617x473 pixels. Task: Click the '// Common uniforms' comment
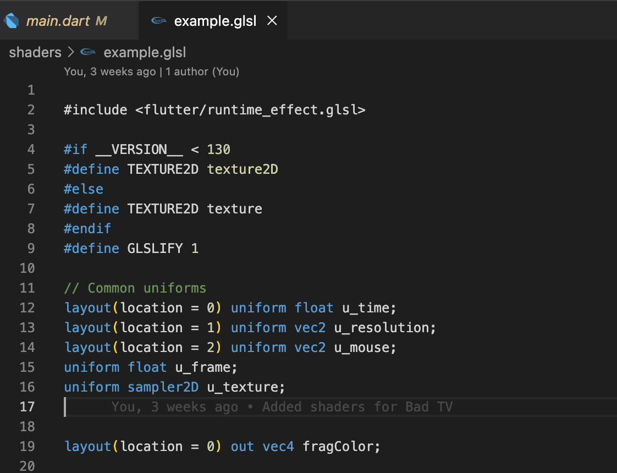[135, 288]
